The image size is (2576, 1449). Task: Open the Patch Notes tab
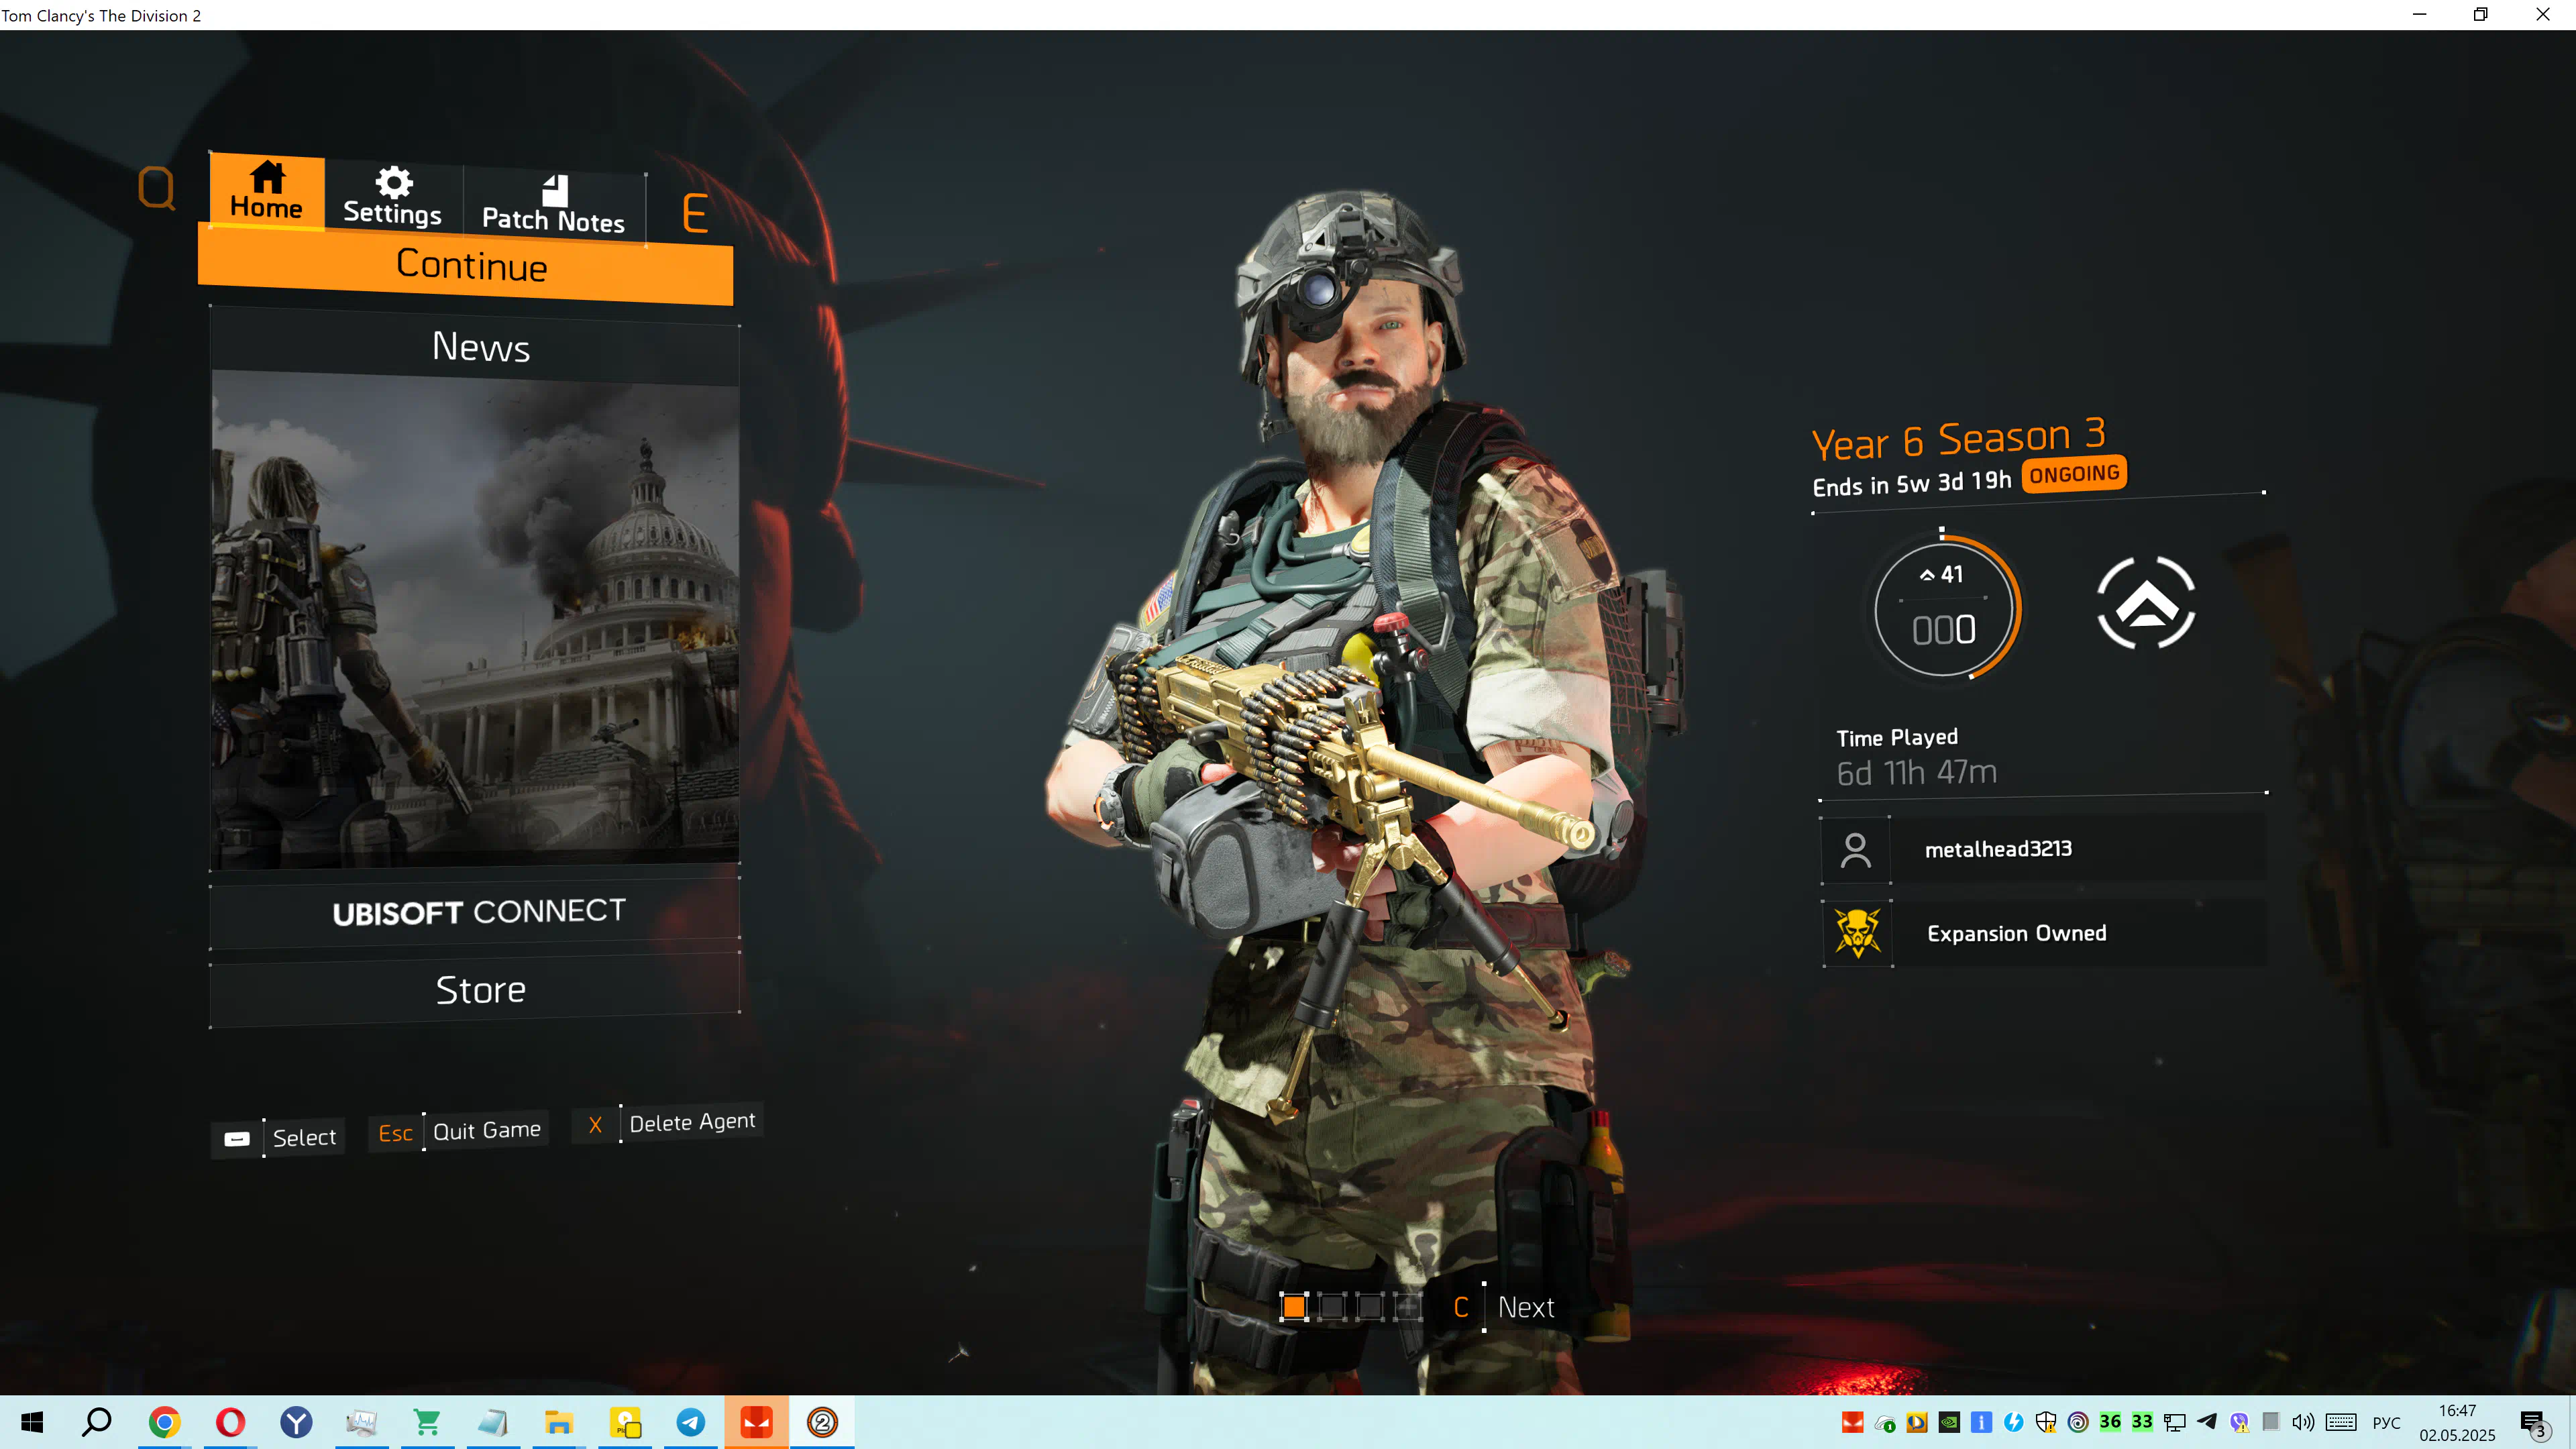(x=553, y=205)
